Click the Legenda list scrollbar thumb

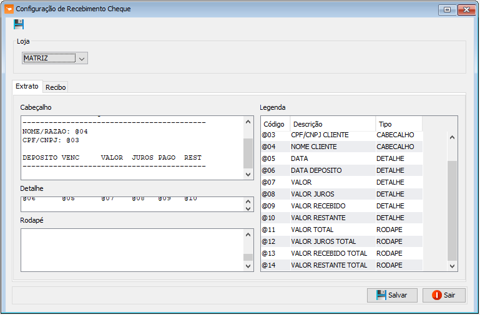point(452,210)
